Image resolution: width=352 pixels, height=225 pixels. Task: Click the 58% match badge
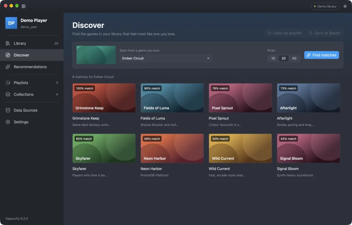(x=152, y=139)
